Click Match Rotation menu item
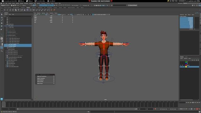This screenshot has height=113, width=201. [41, 80]
